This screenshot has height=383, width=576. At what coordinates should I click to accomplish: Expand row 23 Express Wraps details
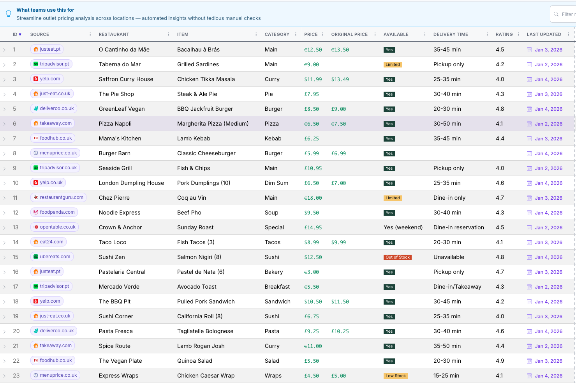(x=5, y=376)
